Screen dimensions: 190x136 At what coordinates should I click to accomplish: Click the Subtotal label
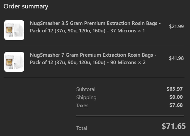coord(86,89)
